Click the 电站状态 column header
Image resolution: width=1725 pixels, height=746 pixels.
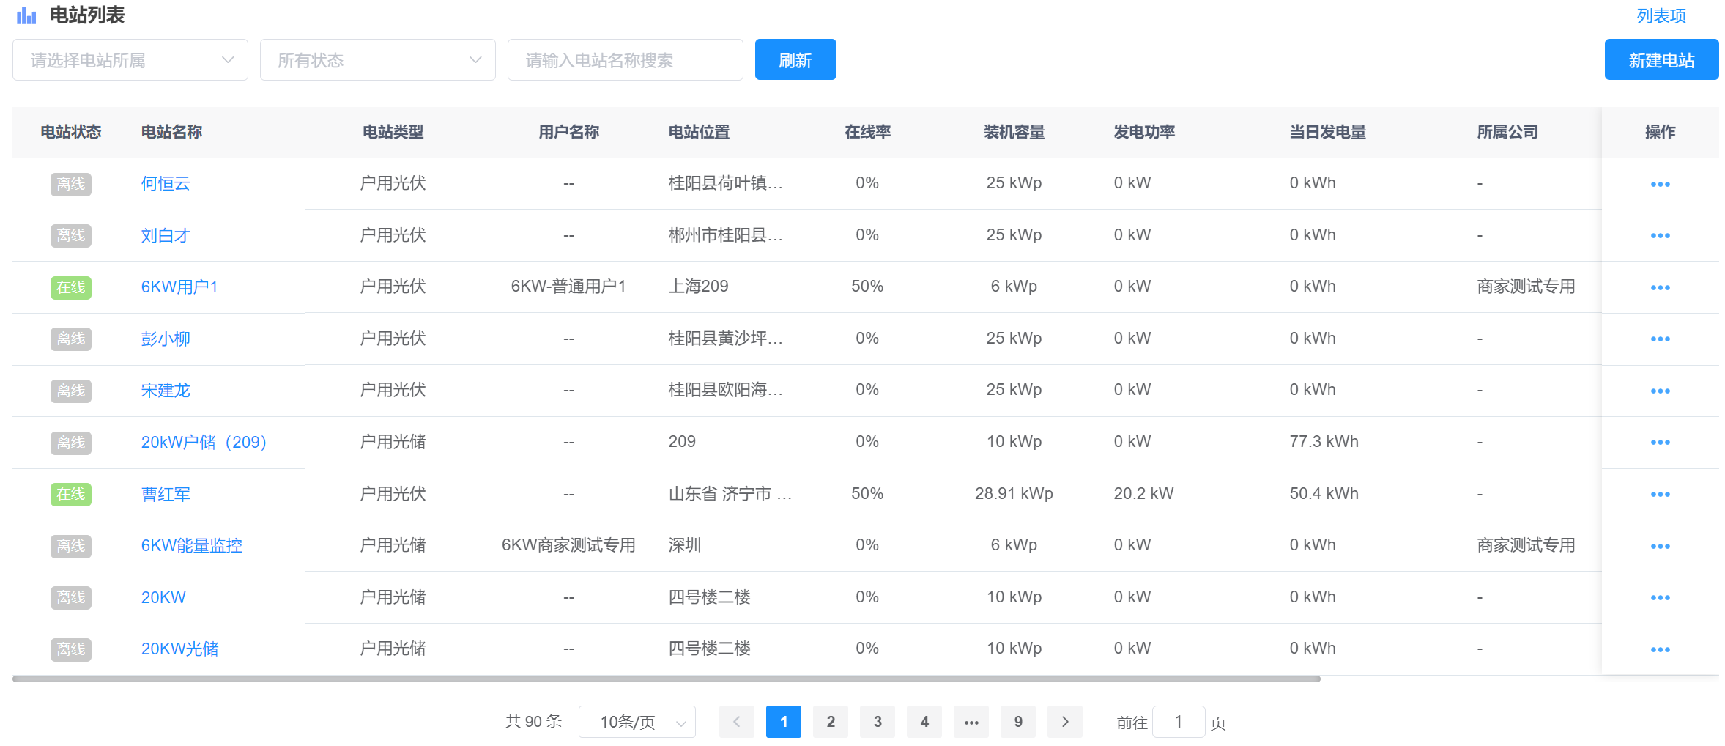point(71,132)
